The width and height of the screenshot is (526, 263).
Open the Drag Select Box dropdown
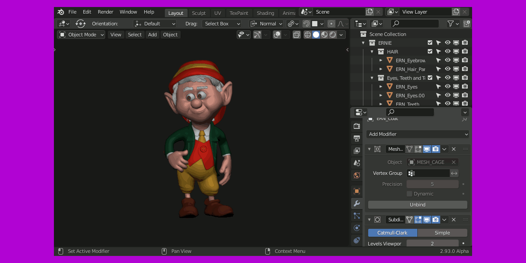[x=222, y=24]
